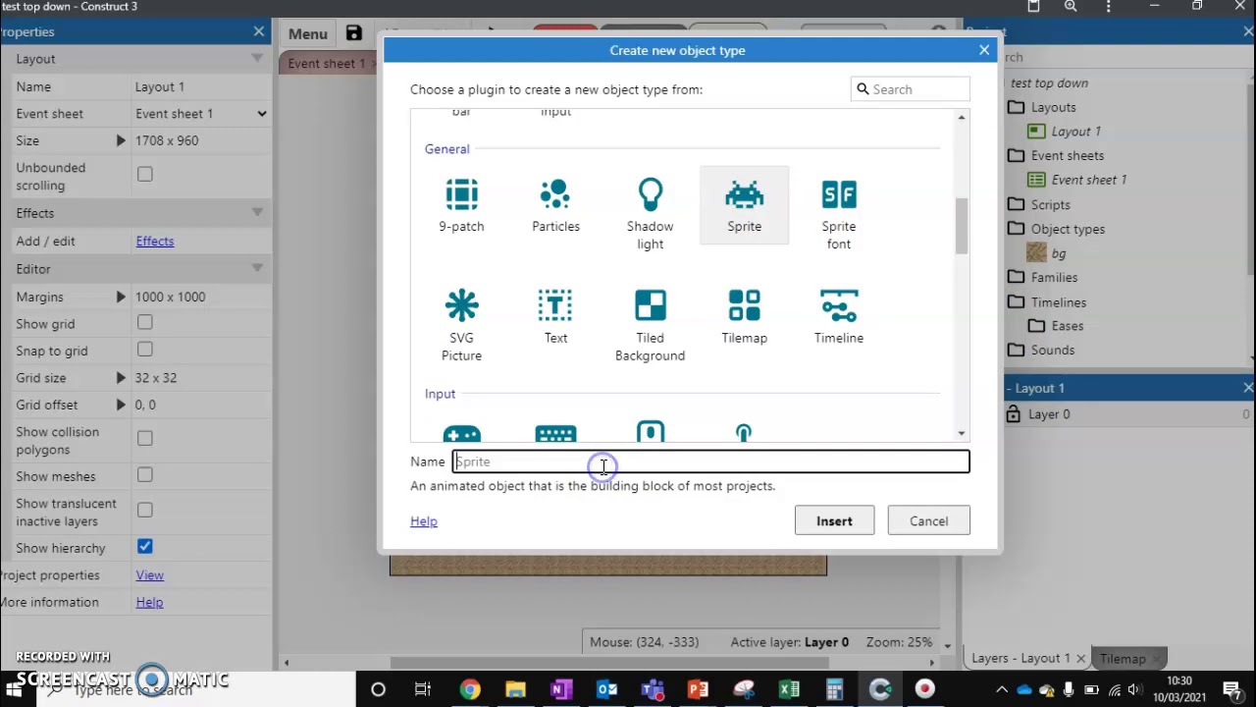
Task: Open PowerPoint from the taskbar
Action: (698, 689)
